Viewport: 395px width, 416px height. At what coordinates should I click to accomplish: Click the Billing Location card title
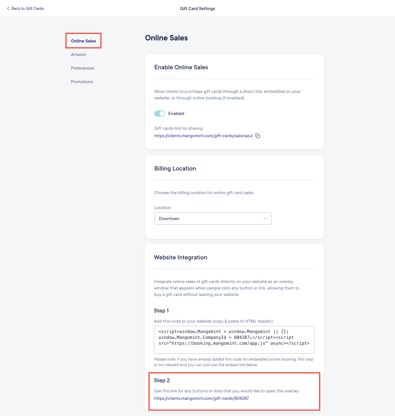tap(175, 168)
